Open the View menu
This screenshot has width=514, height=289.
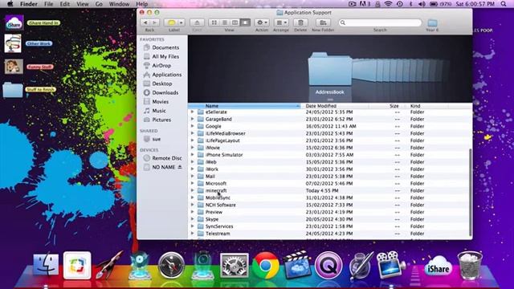pyautogui.click(x=83, y=4)
